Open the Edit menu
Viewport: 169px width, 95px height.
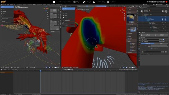click(x=5, y=4)
